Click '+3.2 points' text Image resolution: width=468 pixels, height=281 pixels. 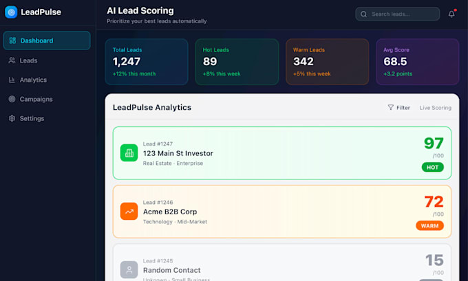(398, 74)
